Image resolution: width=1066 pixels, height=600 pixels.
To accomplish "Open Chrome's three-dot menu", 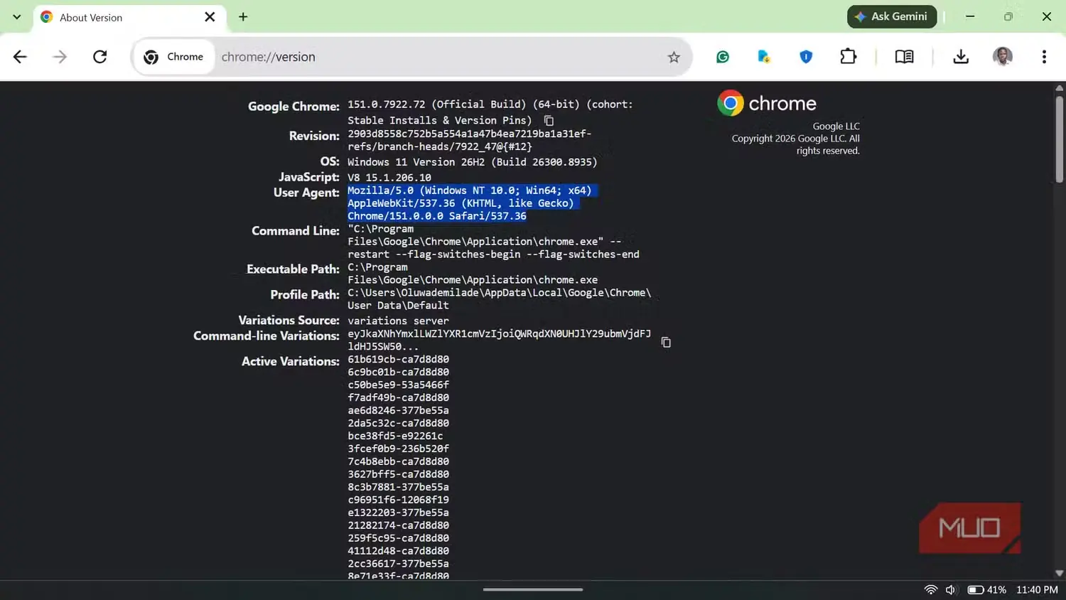I will 1044,57.
